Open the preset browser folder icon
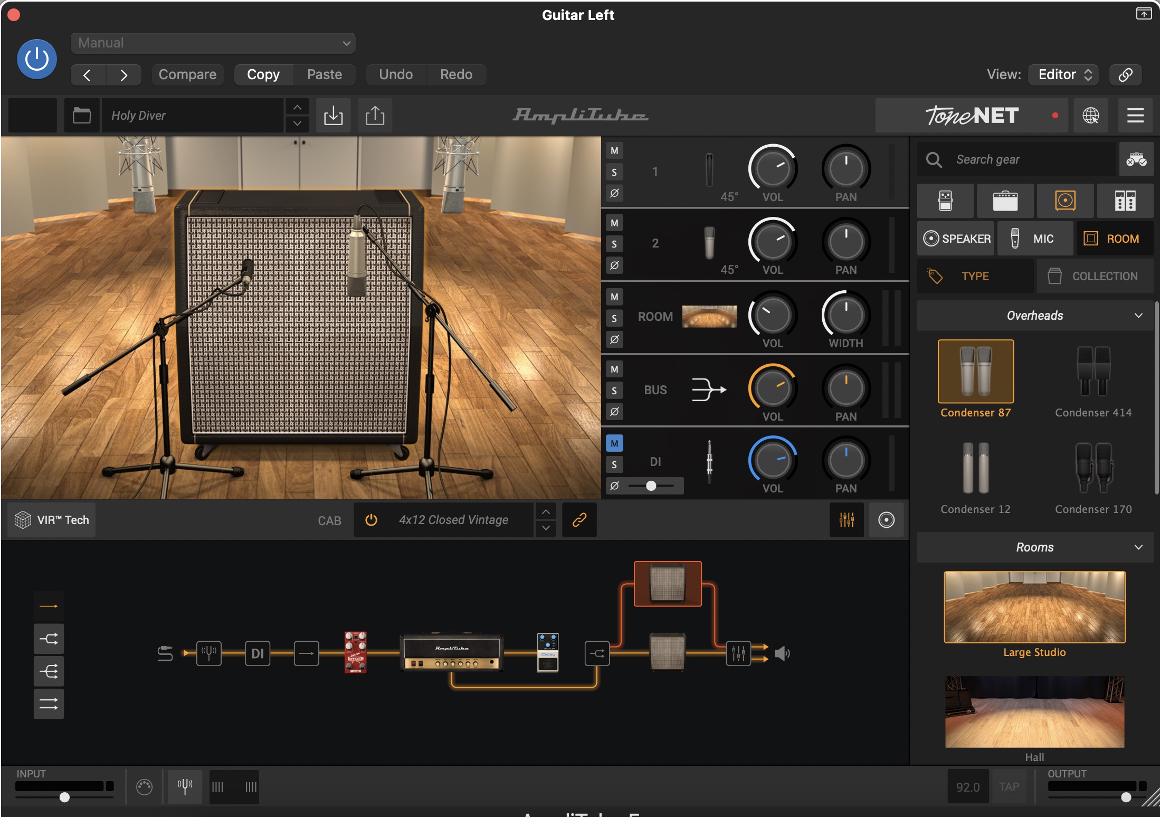 pyautogui.click(x=82, y=115)
